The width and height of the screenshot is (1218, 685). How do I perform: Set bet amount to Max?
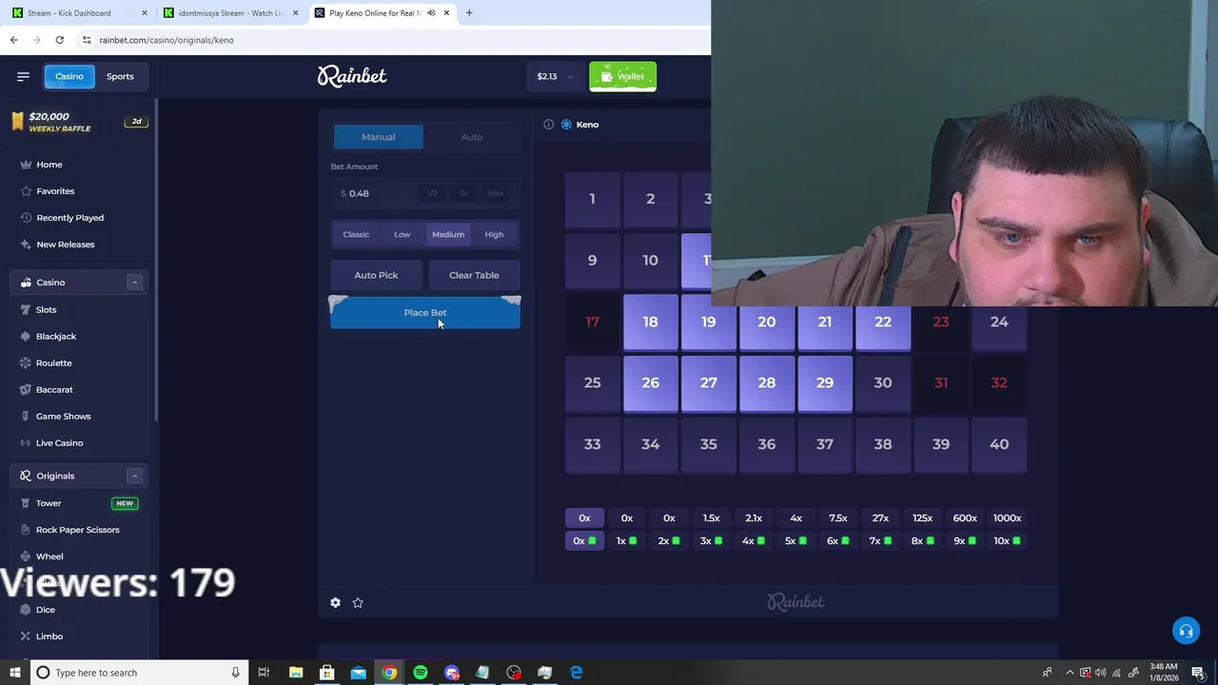496,193
